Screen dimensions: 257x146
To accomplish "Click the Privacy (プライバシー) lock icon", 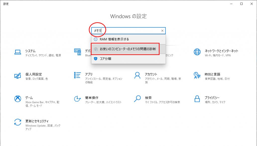I will click(x=197, y=99).
